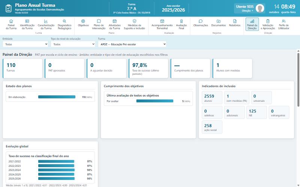This screenshot has height=187, width=300.
Task: Click the A aguardar decisão card
Action: click(x=106, y=68)
